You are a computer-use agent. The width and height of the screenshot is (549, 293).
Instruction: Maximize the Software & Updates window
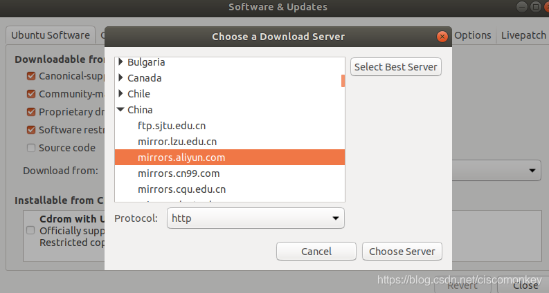[x=535, y=7]
